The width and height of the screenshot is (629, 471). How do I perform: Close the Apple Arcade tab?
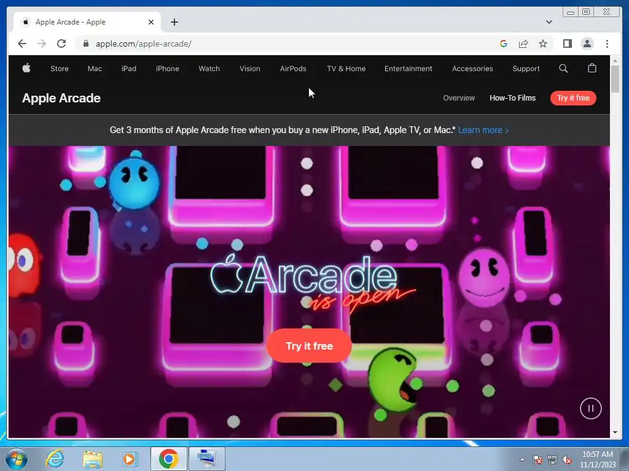151,22
